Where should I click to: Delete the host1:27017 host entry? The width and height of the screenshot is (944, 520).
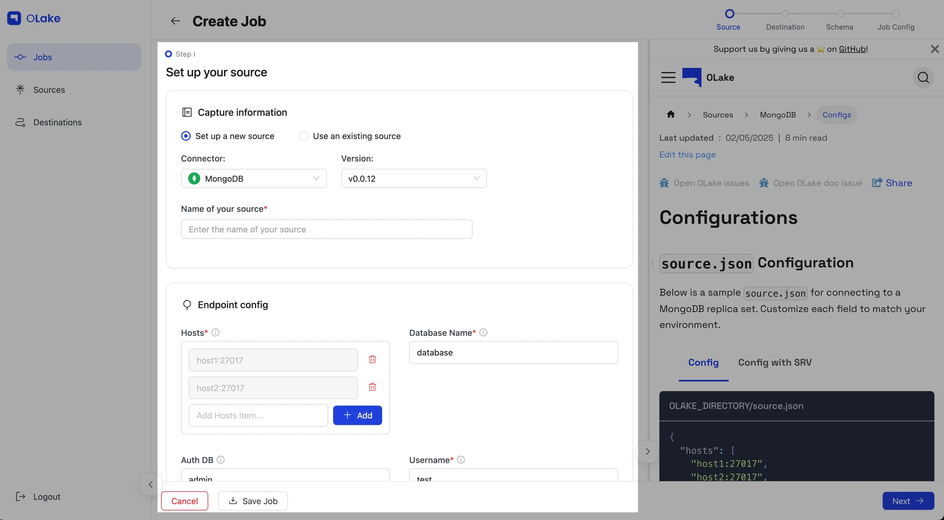point(372,359)
